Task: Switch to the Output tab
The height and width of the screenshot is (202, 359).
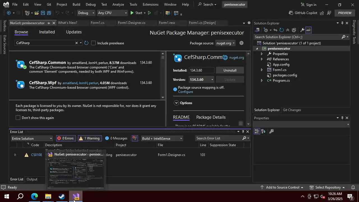Action: pyautogui.click(x=32, y=179)
